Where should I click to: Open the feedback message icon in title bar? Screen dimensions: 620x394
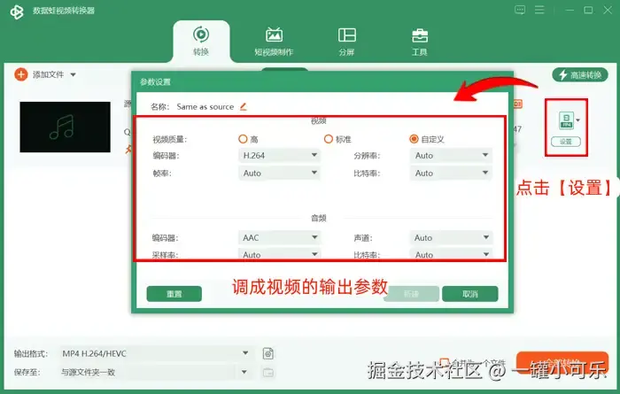[x=520, y=10]
